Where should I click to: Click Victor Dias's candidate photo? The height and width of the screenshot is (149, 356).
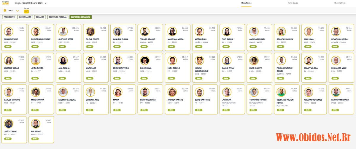coord(199,31)
